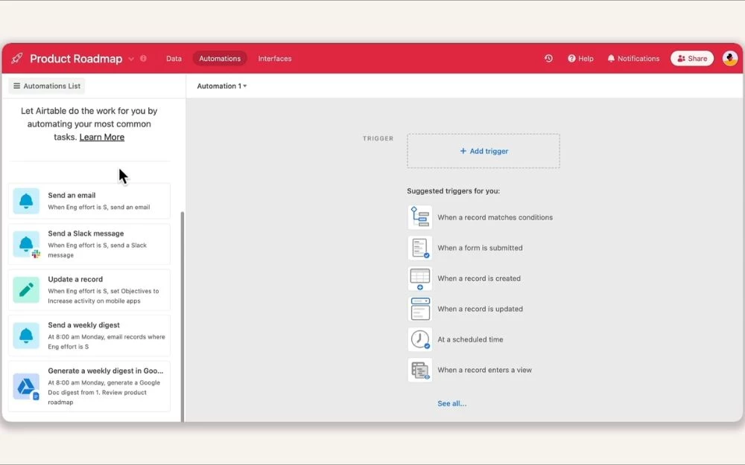Click the sidebar vertical scrollbar
Screen dimensions: 745x465
[183, 312]
